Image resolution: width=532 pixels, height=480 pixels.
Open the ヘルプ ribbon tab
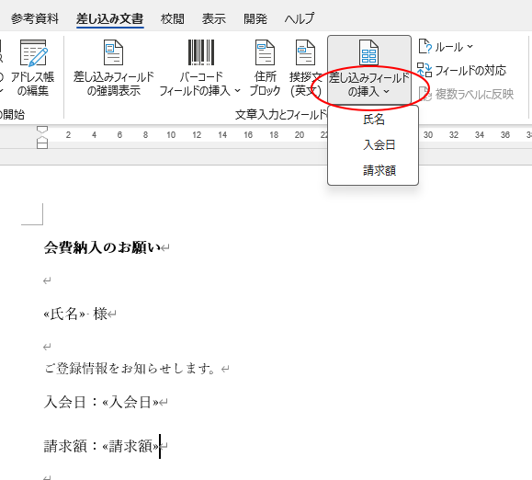(300, 18)
